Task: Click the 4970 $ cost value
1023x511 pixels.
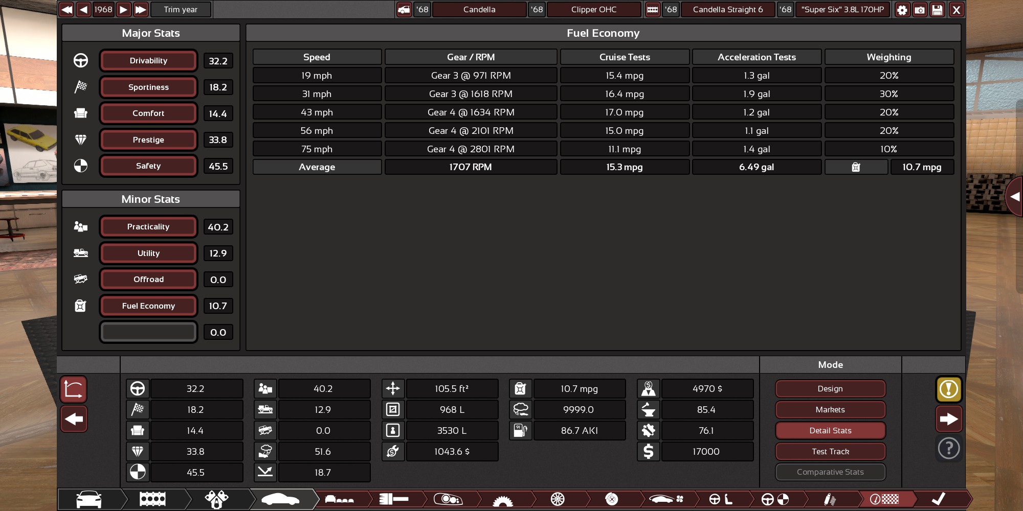Action: (707, 389)
